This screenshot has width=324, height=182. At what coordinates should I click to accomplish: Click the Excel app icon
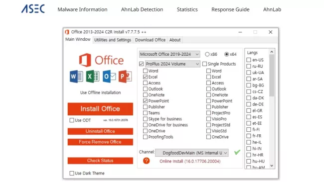coord(92,77)
